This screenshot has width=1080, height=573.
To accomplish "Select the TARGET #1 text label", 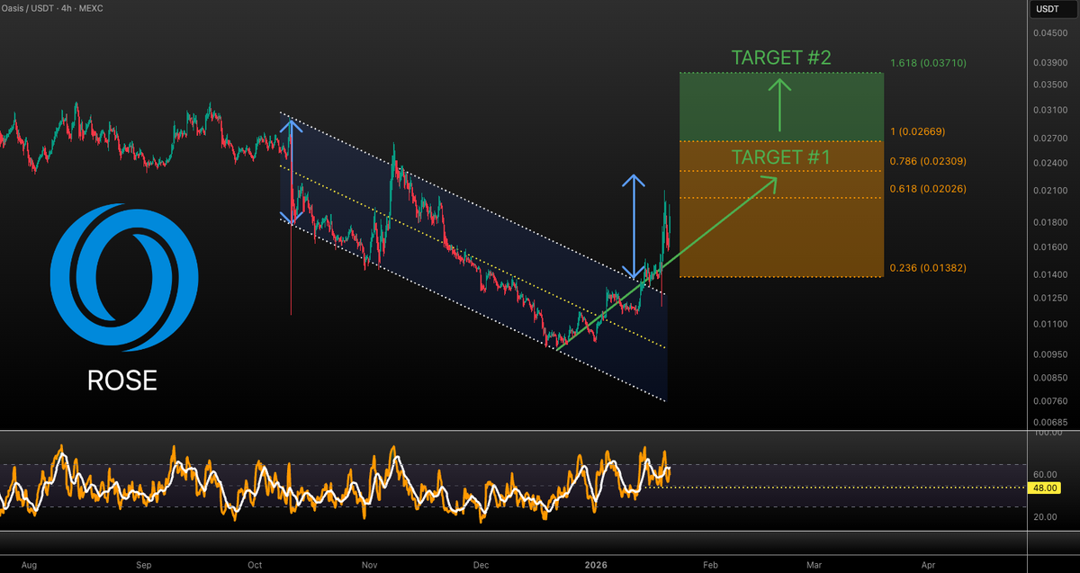I will tap(781, 157).
